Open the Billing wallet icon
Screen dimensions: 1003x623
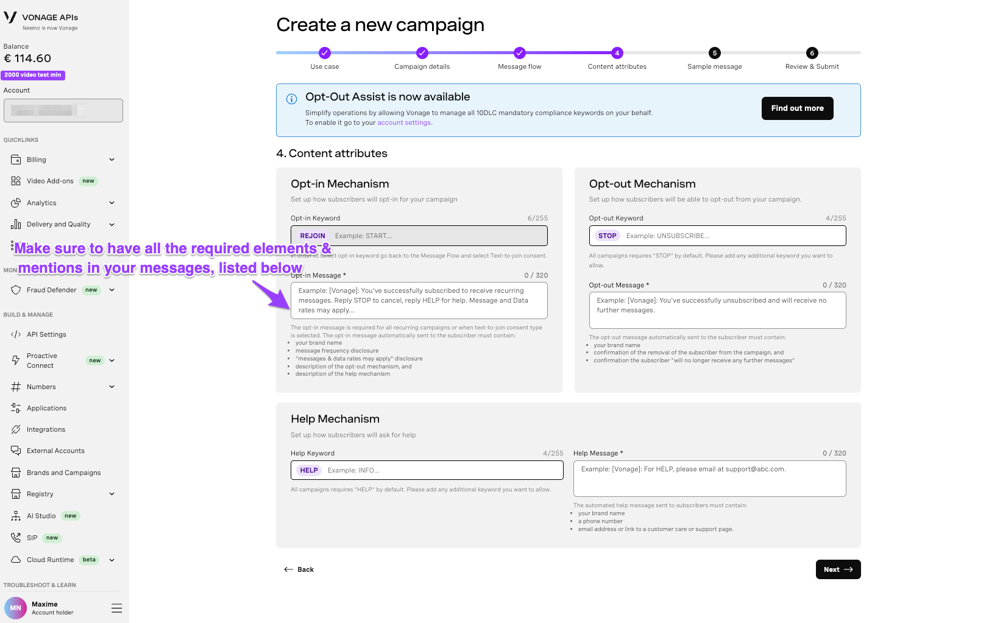coord(16,160)
